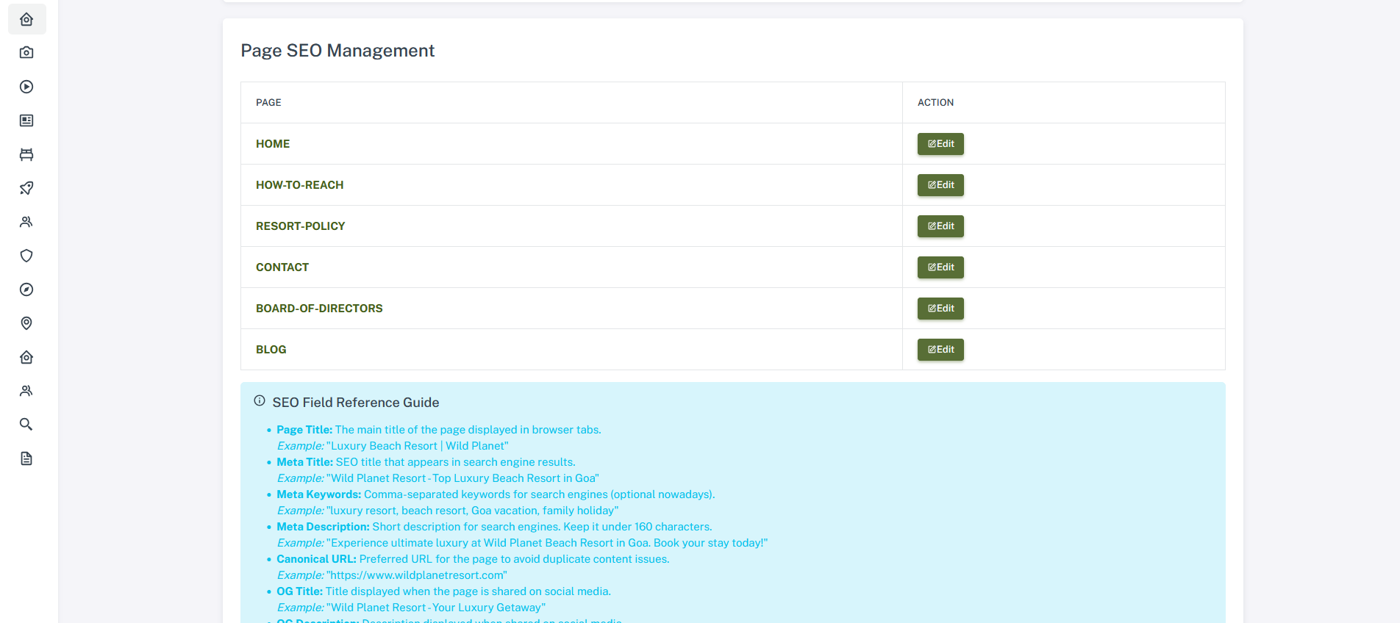Edit the RESORT-POLICY page SEO
Screen dimensions: 1400x623
(940, 226)
